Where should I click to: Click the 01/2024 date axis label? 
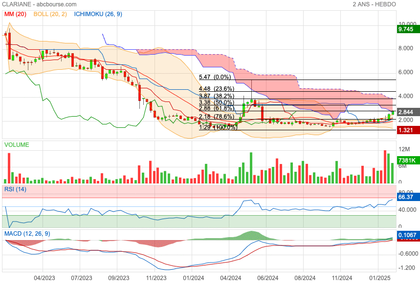[194, 278]
